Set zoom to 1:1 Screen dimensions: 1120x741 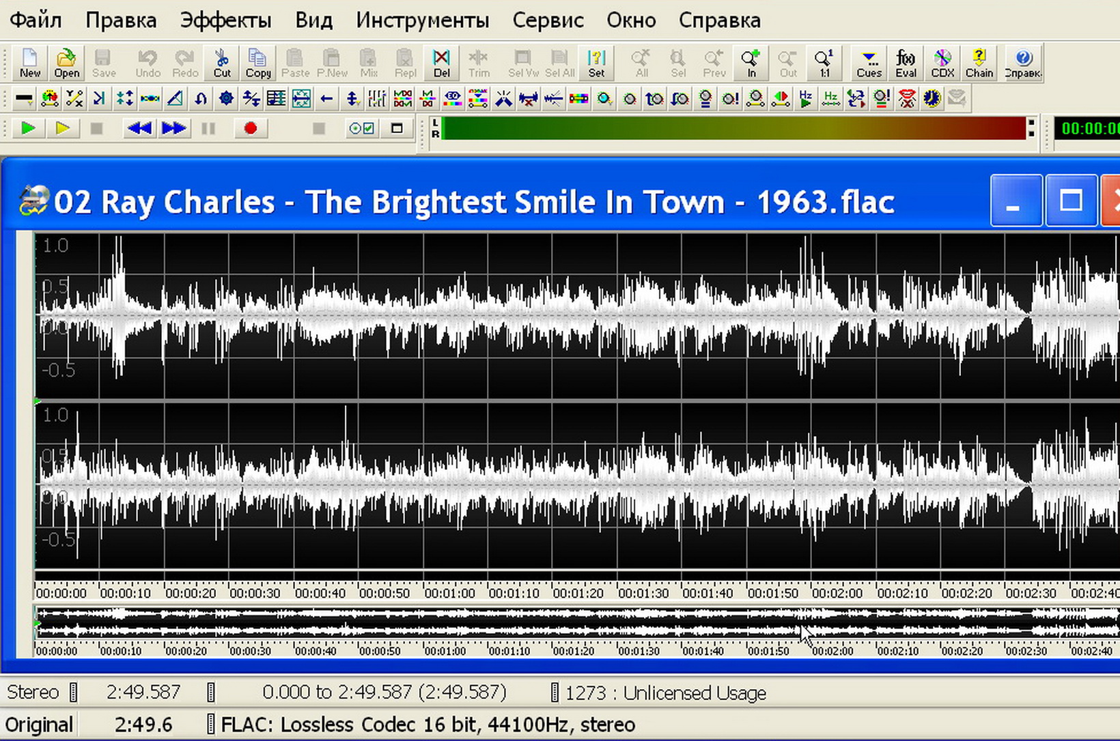pyautogui.click(x=824, y=63)
